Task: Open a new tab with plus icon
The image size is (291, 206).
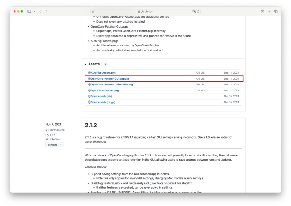Action: pos(269,11)
